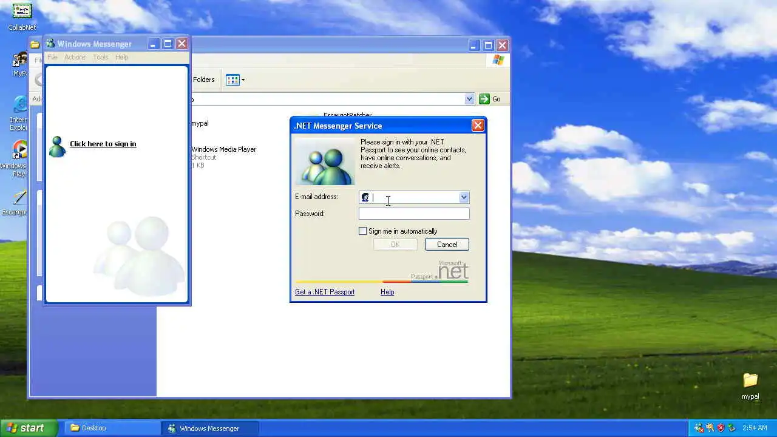Follow the Get a .NET Passport link

coord(325,292)
